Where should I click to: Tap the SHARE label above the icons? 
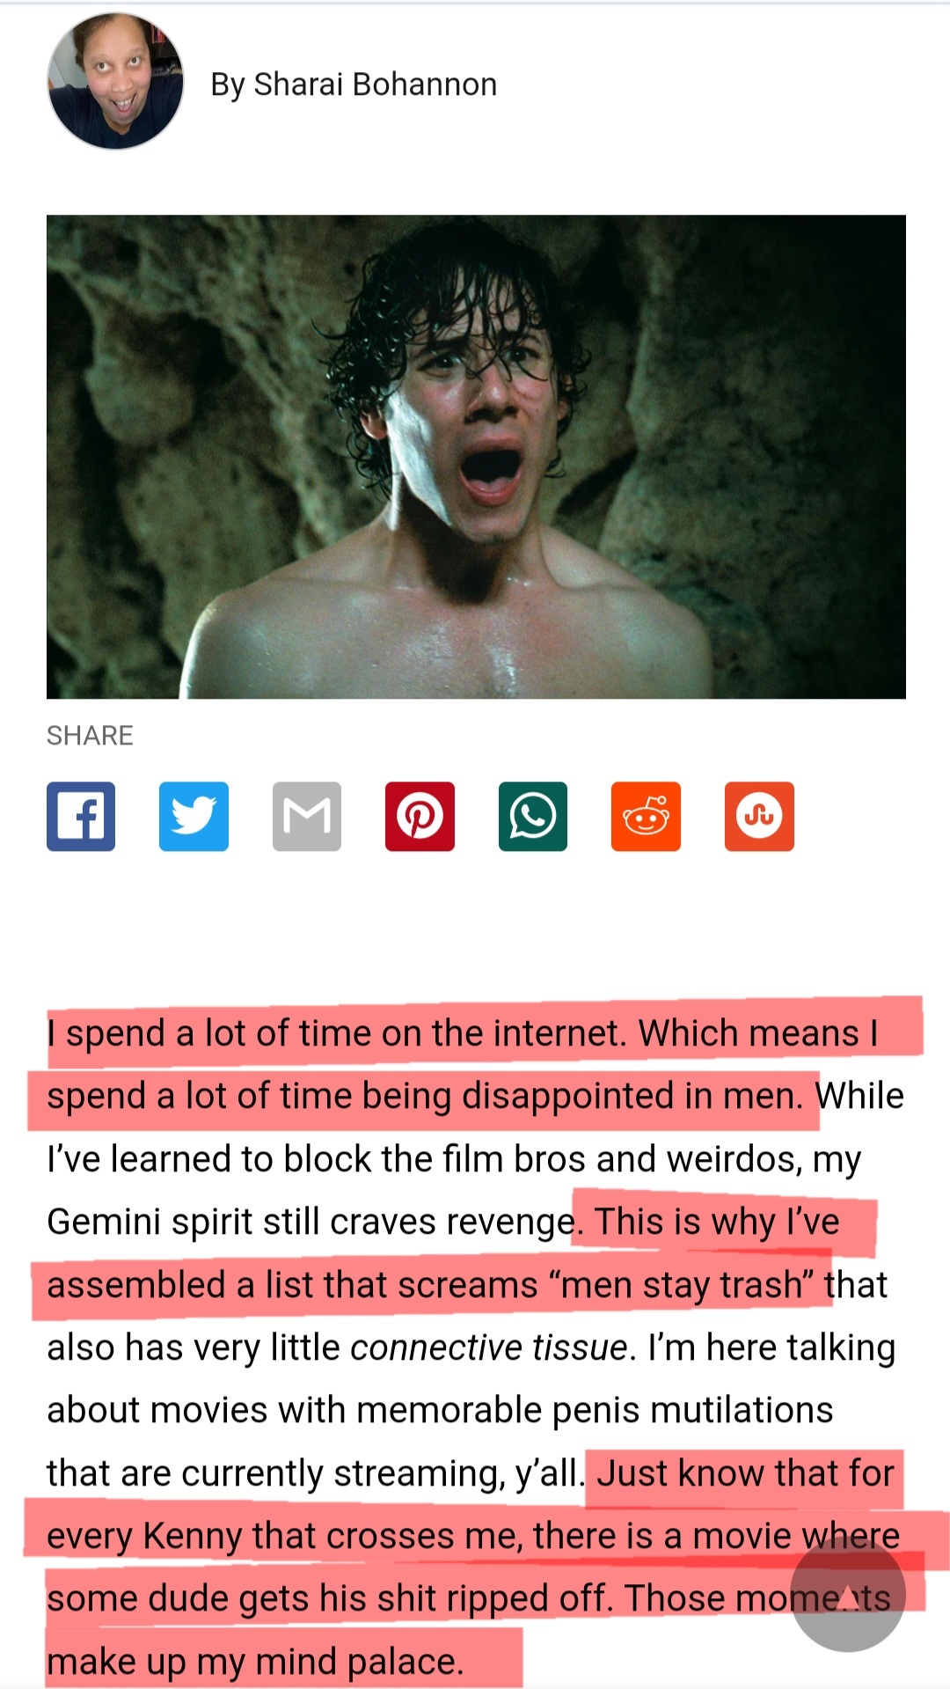(x=90, y=736)
